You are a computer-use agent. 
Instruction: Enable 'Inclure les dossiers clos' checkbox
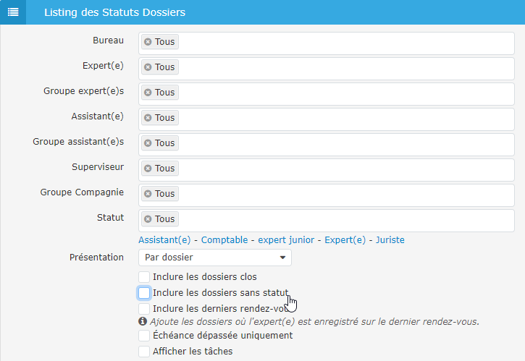click(144, 277)
